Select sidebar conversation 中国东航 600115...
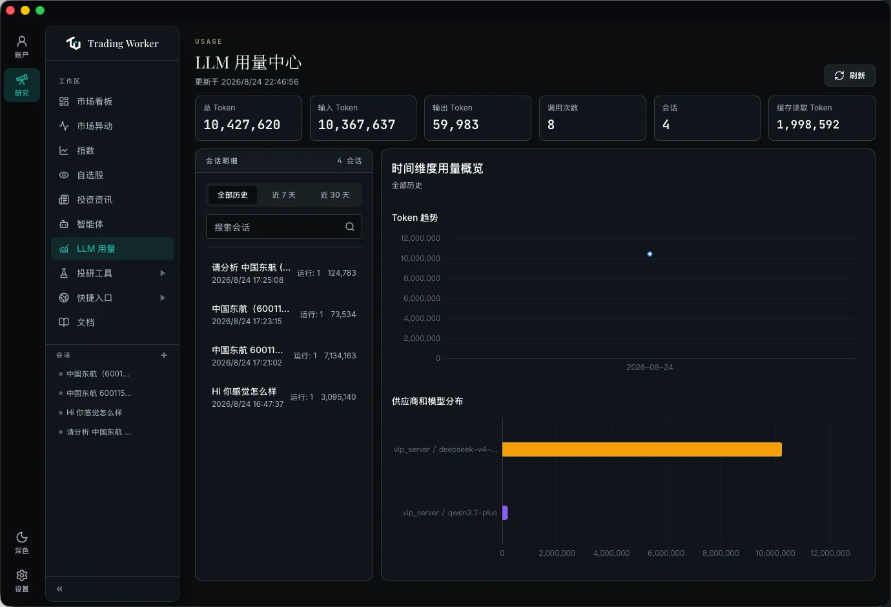 [x=99, y=393]
